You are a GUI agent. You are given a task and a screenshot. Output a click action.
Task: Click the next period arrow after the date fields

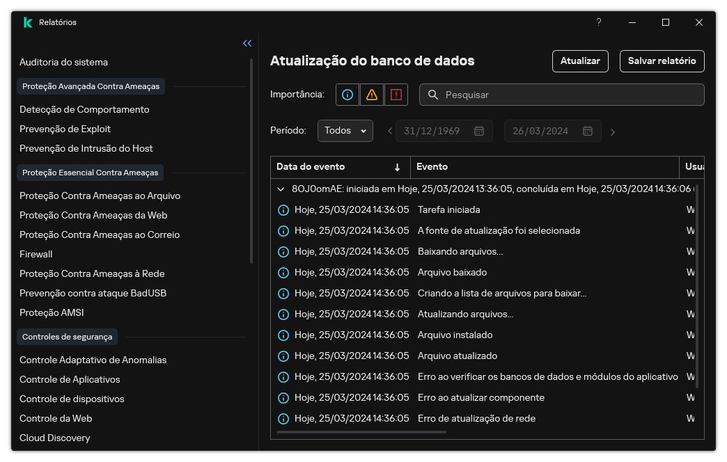click(613, 131)
